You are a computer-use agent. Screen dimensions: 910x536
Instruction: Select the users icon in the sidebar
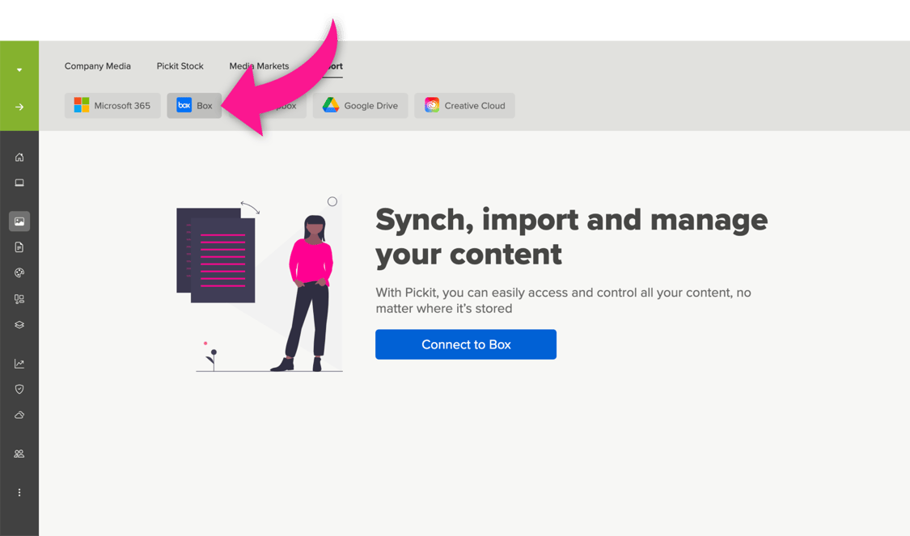pos(19,454)
